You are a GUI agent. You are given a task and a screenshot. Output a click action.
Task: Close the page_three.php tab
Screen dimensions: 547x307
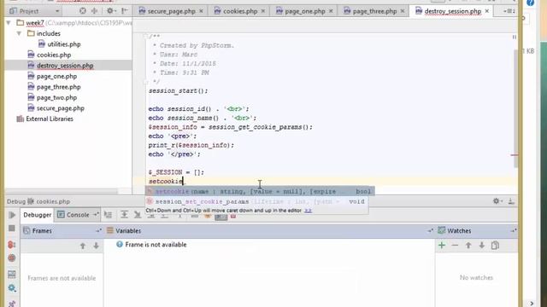coord(403,11)
